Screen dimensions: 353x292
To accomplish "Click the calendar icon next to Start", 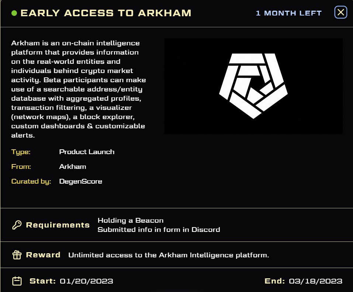I will point(17,281).
